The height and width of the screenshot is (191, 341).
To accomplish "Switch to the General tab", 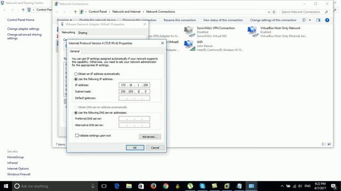I will click(x=75, y=51).
